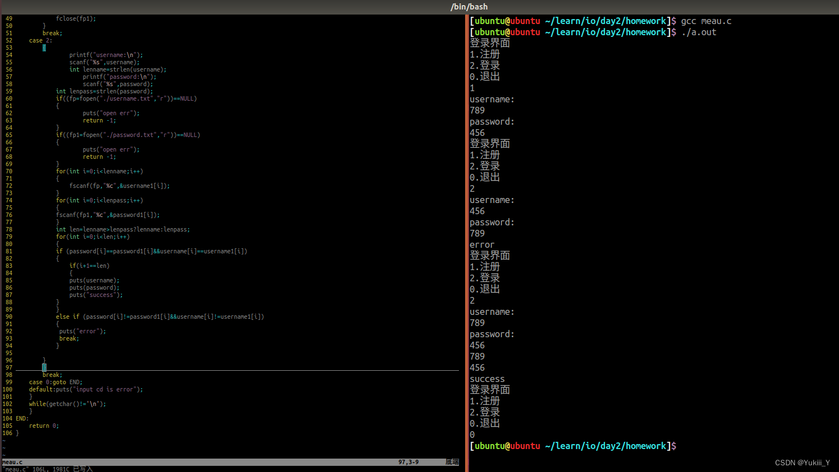Click the highlighted brace on line 97
The image size is (839, 472).
(44, 367)
